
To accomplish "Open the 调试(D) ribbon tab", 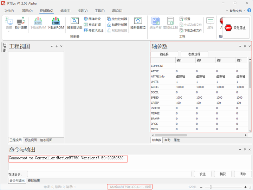I will (117, 11).
